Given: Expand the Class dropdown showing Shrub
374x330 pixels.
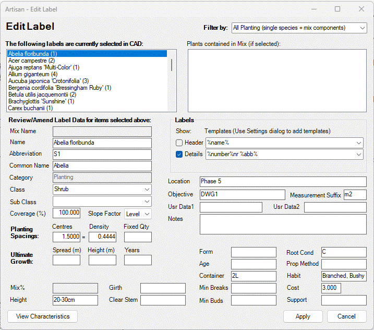Looking at the screenshot, I should pos(102,189).
